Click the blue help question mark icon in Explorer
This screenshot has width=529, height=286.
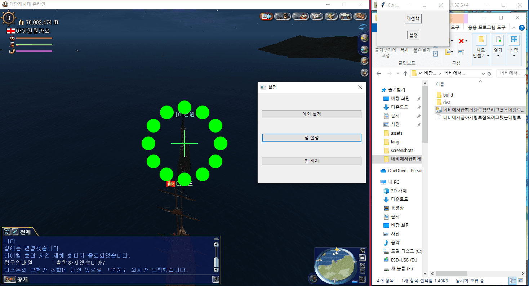[521, 27]
